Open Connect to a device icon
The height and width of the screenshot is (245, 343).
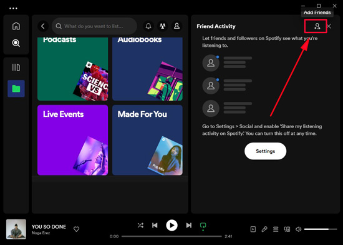click(287, 229)
